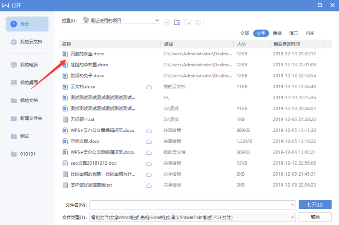This screenshot has width=339, height=225.
Task: Click the path cell D:\测试 of 无标题-1.txt
Action: pyautogui.click(x=171, y=120)
